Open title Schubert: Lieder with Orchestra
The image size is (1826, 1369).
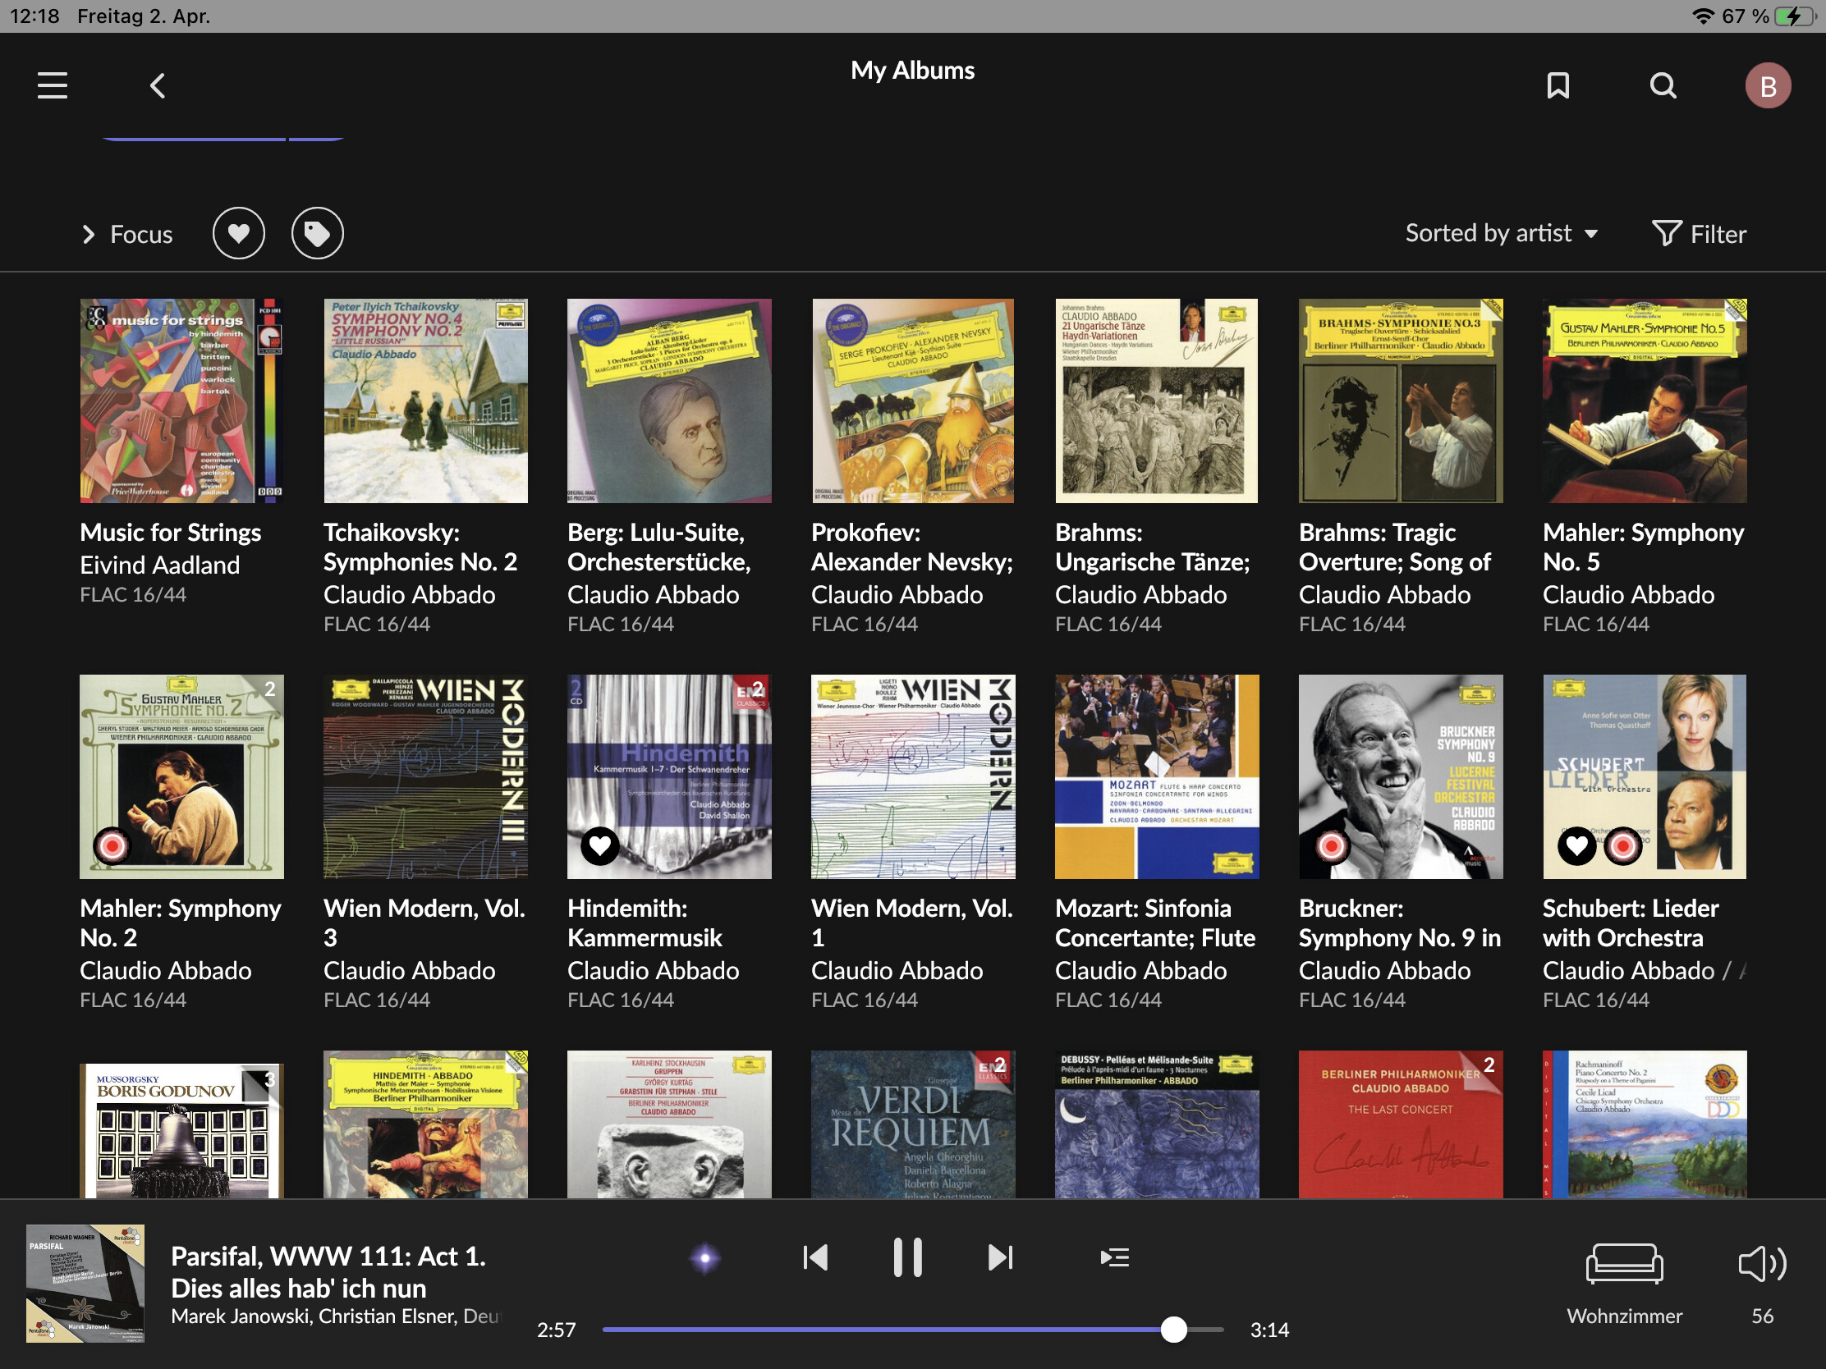[1631, 923]
